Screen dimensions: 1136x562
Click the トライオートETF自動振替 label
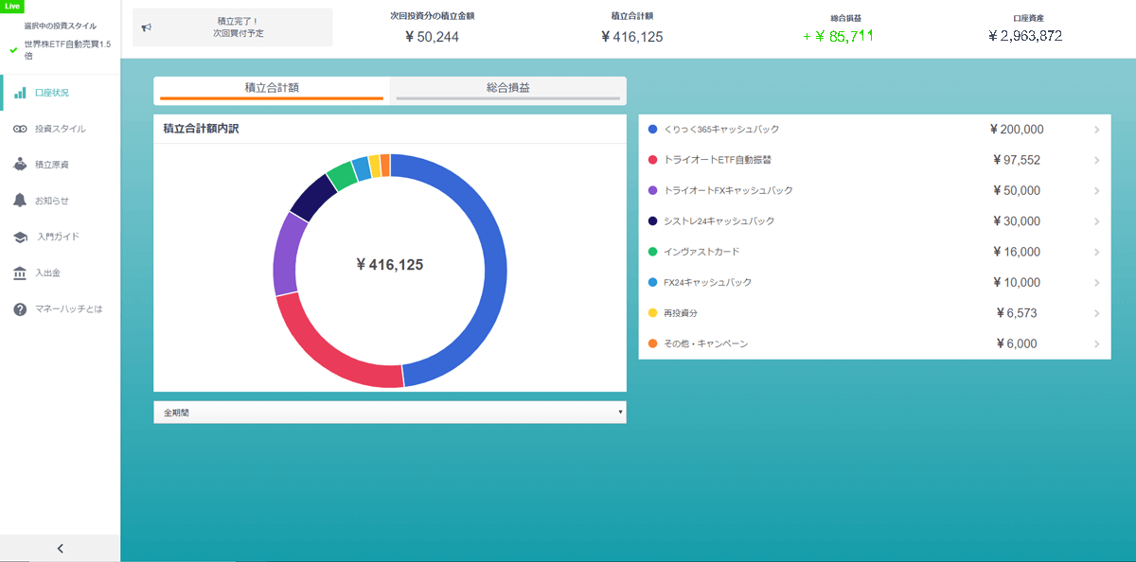click(718, 160)
